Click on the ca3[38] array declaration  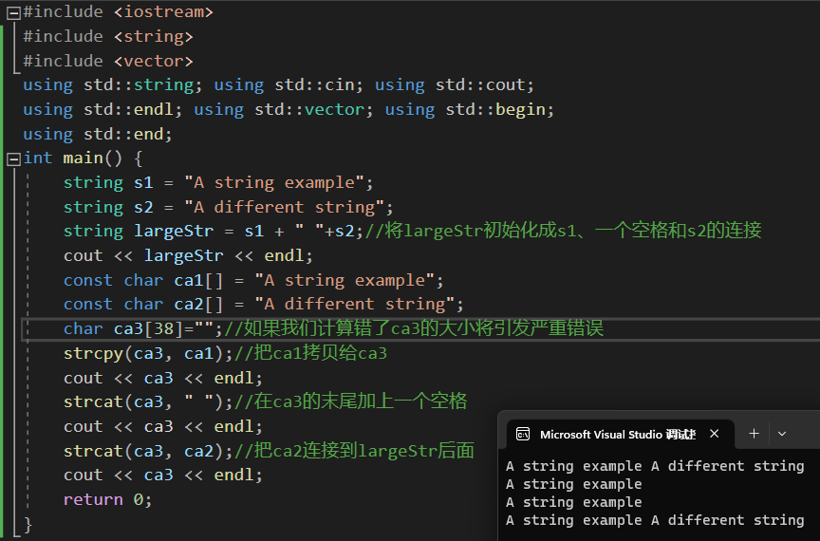tap(157, 328)
